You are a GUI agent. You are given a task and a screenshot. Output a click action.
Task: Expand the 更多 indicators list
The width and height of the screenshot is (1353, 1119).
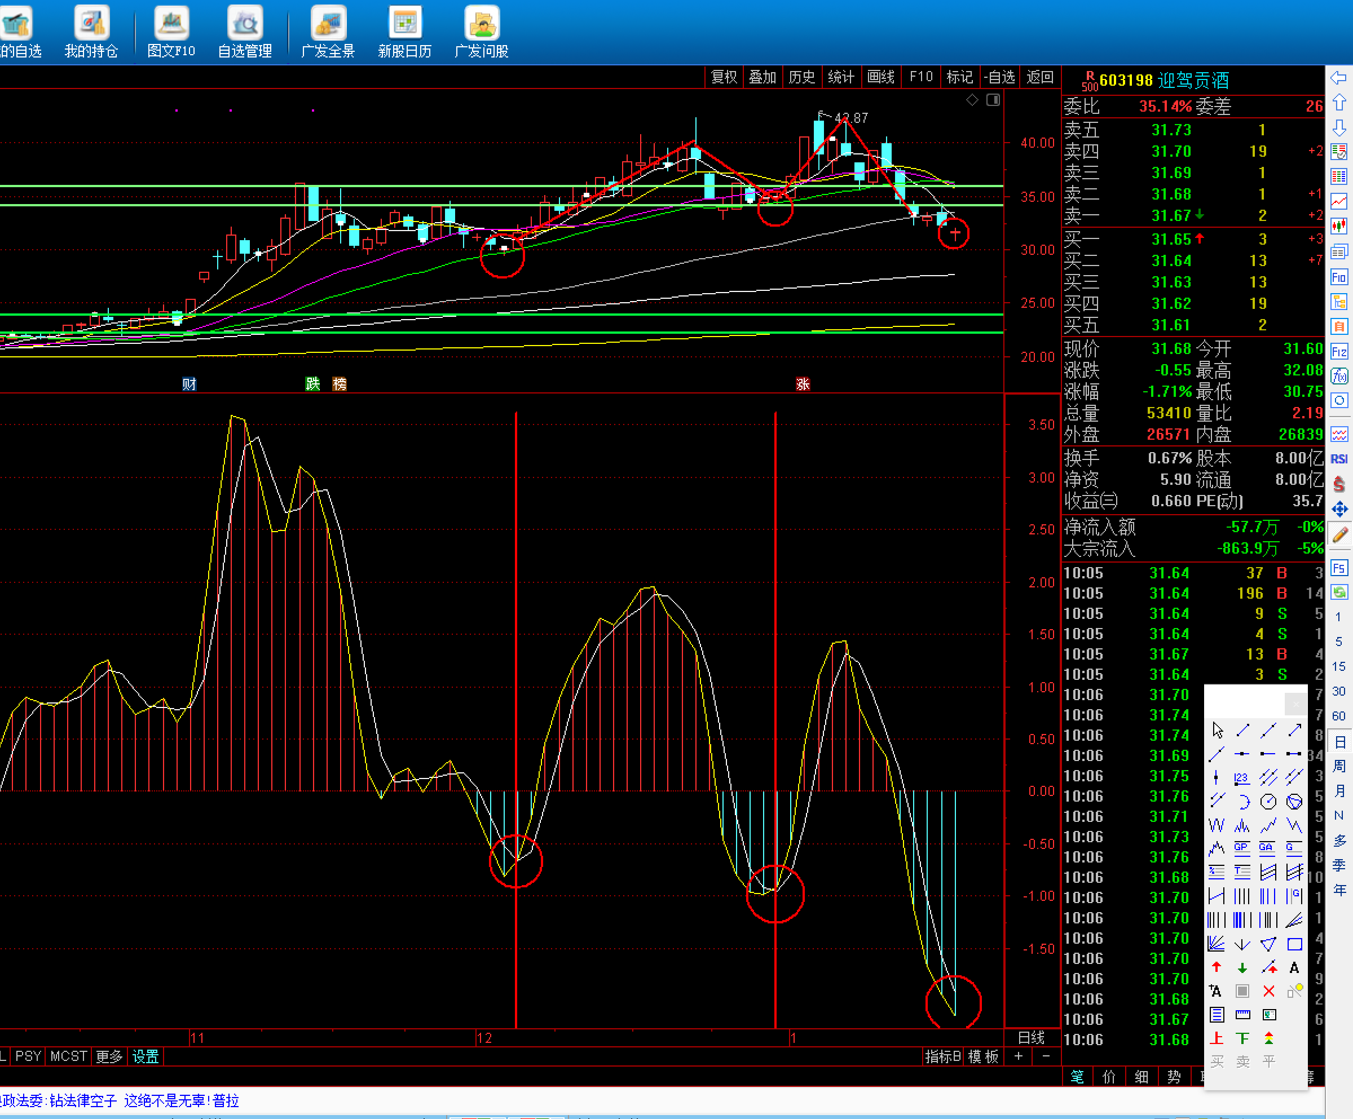point(109,1056)
